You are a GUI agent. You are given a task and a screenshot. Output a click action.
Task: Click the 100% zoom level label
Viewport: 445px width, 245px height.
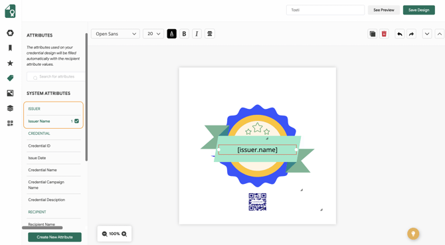(x=114, y=234)
